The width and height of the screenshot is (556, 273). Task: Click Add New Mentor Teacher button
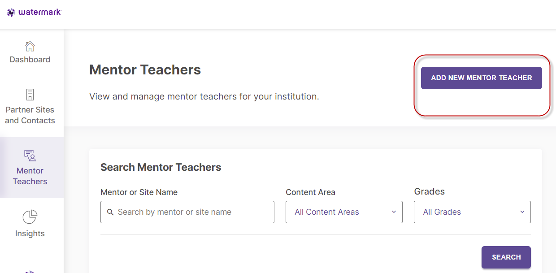point(482,78)
